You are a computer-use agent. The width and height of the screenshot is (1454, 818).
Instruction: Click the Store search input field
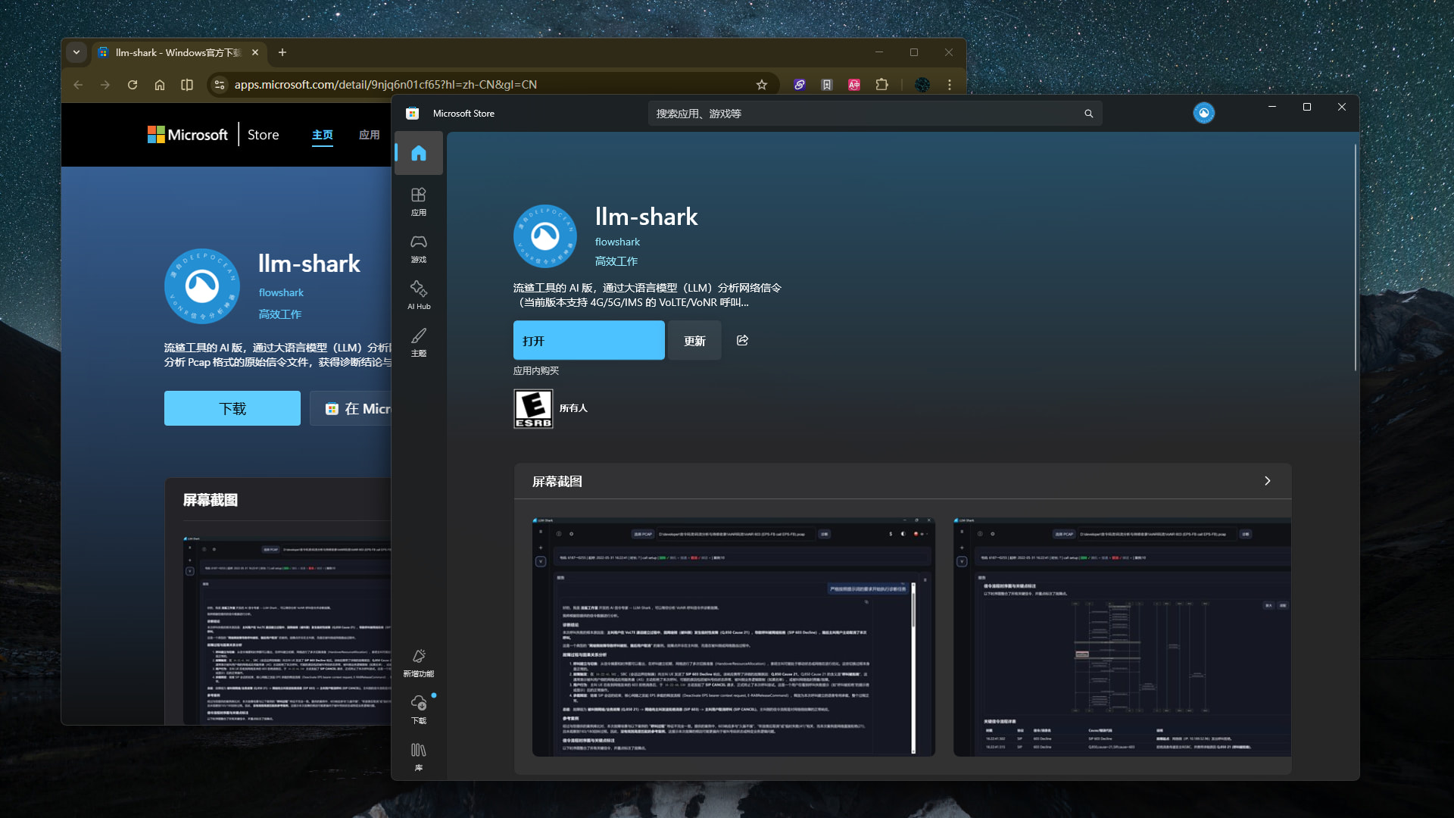pyautogui.click(x=863, y=114)
